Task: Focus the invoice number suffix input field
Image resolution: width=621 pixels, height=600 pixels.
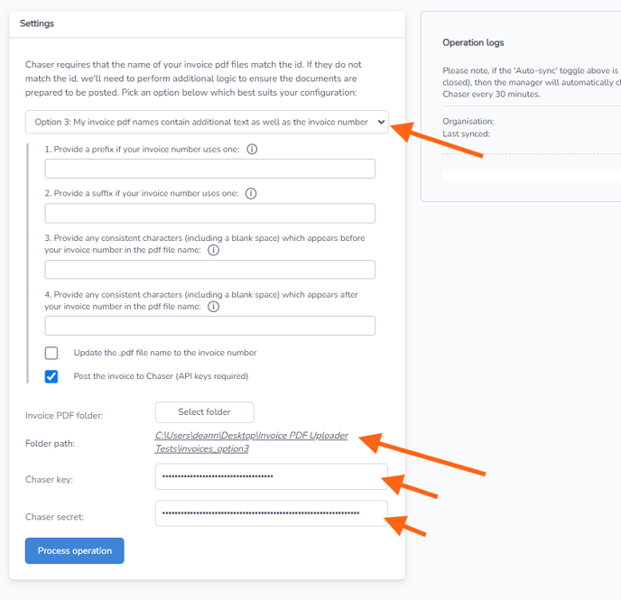Action: pos(210,213)
